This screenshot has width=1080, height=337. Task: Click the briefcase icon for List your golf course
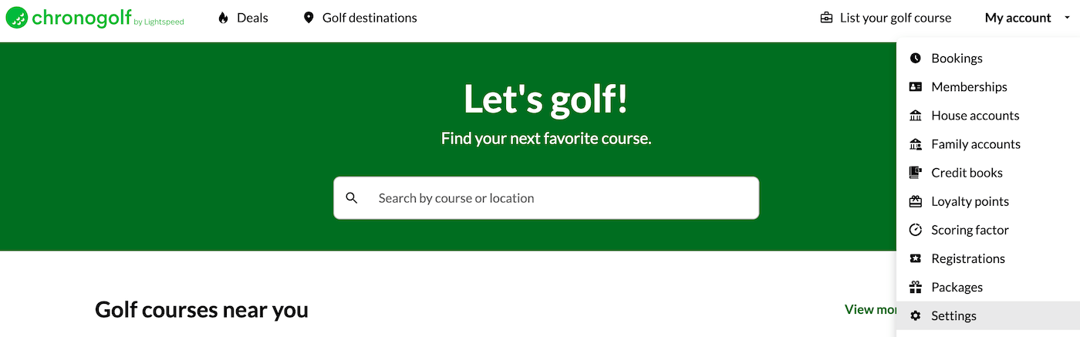pyautogui.click(x=826, y=18)
